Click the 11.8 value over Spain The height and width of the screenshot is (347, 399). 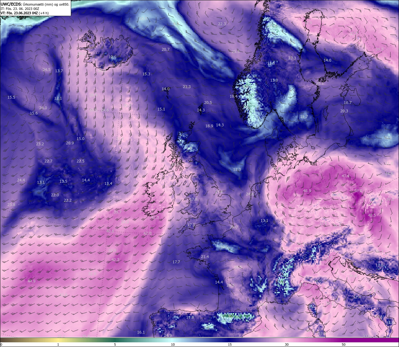pyautogui.click(x=190, y=317)
